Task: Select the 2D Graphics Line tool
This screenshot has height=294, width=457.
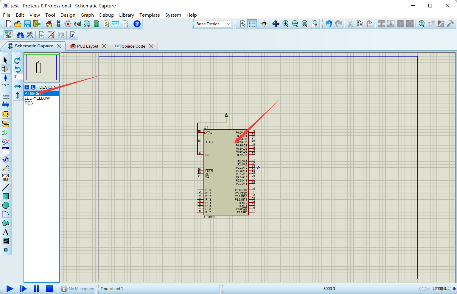Action: tap(6, 187)
